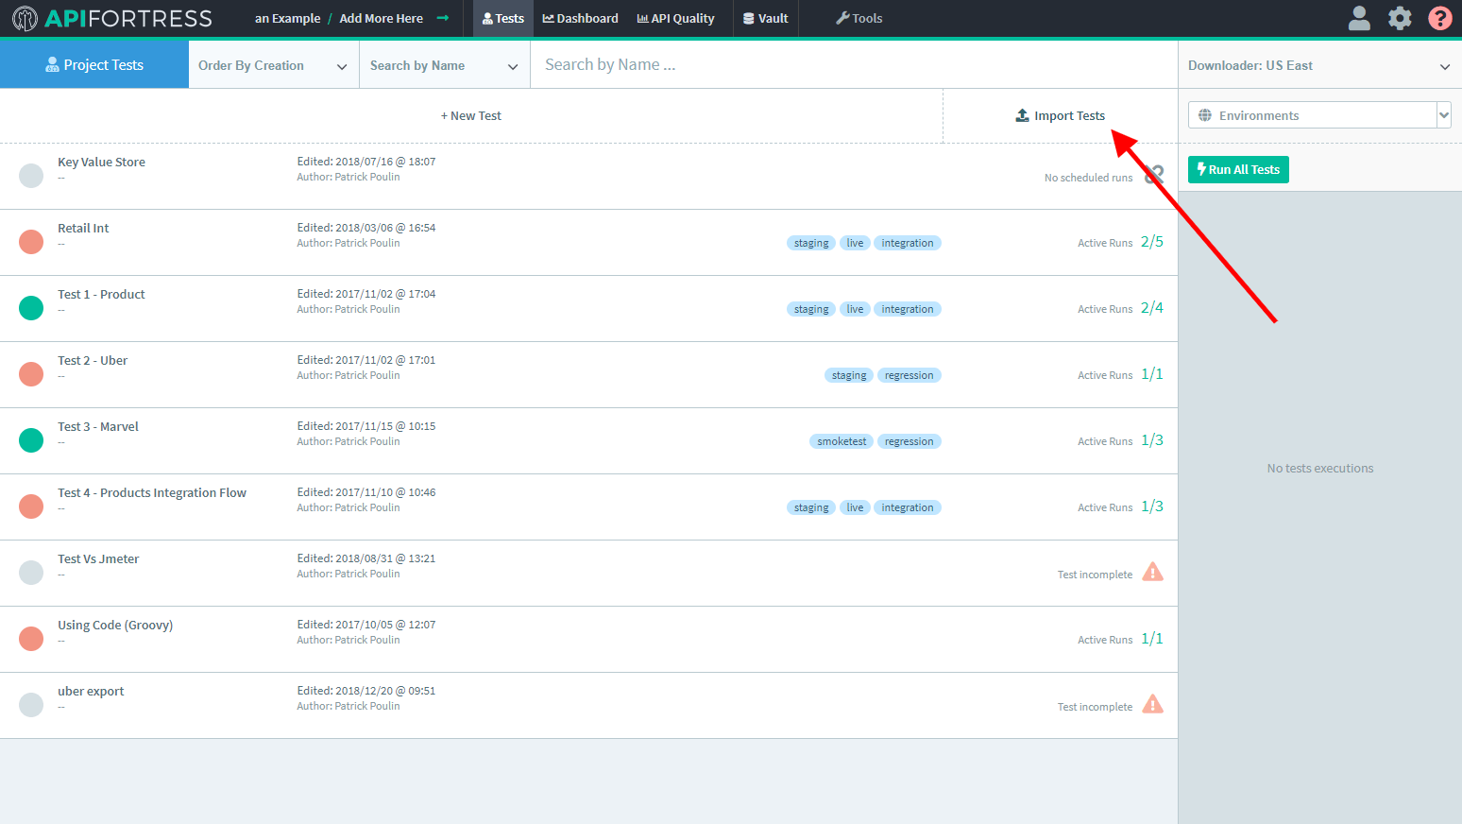Click the green arrow beside Add More Here
This screenshot has height=824, width=1462.
coord(442,18)
